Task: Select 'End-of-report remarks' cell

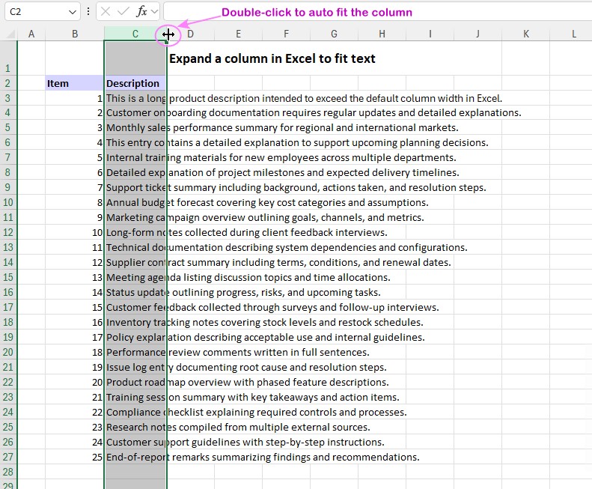Action: [135, 457]
